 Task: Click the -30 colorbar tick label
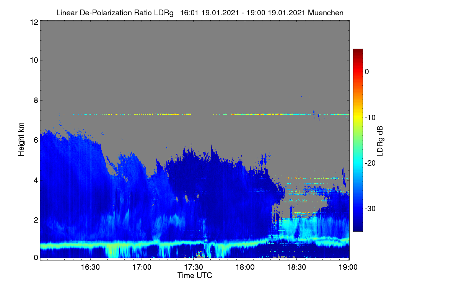(x=372, y=209)
